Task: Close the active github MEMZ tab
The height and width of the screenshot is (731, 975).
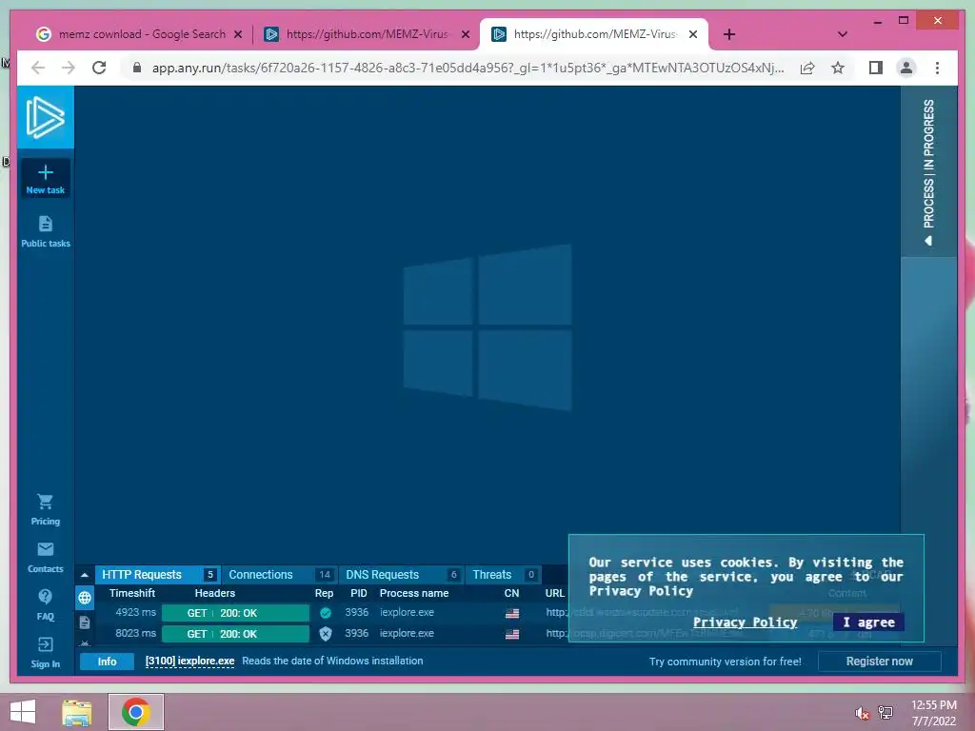Action: coord(693,35)
